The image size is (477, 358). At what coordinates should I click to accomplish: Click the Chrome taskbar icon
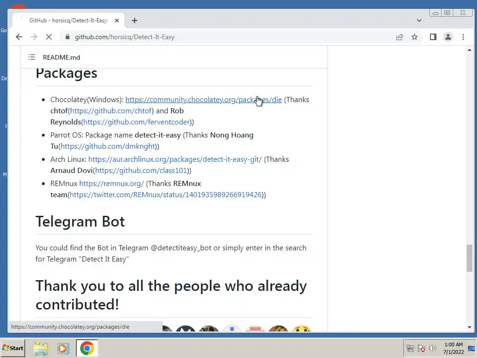pyautogui.click(x=87, y=348)
